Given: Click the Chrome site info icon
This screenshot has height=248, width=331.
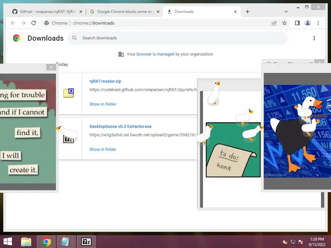Looking at the screenshot, I should [x=47, y=23].
